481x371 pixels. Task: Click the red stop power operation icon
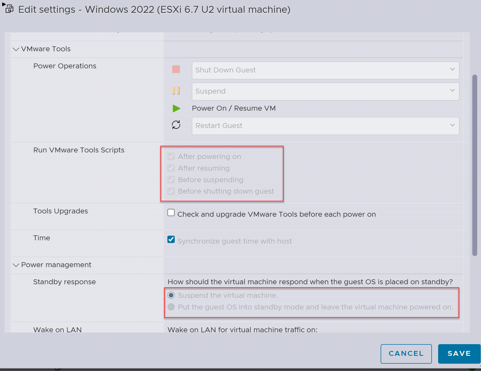176,69
